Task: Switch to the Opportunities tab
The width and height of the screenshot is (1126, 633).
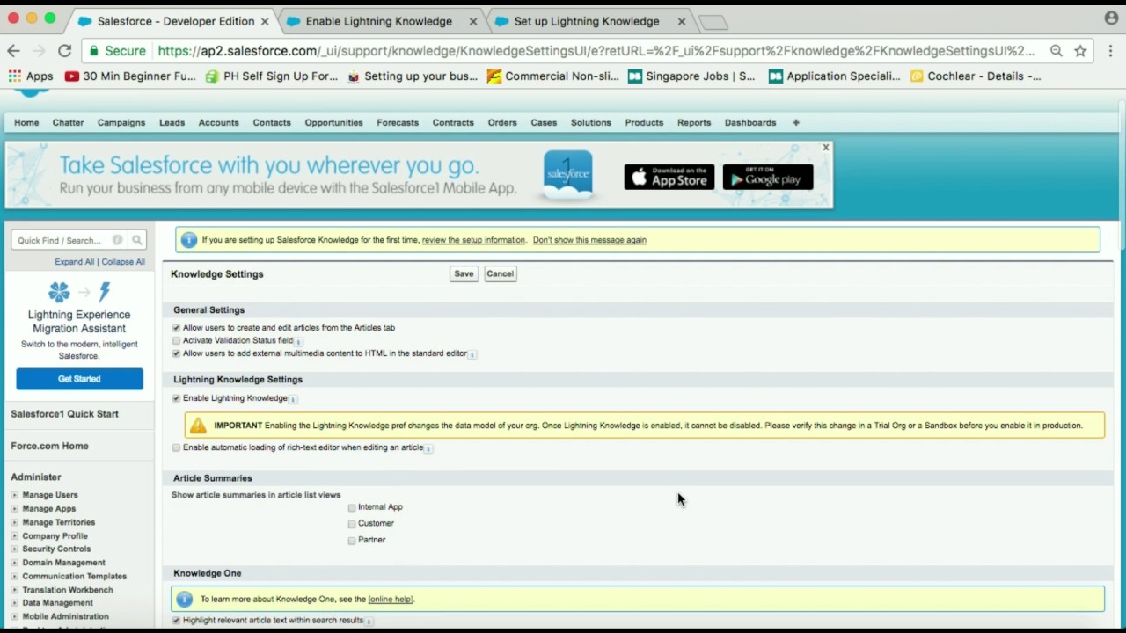Action: [333, 123]
